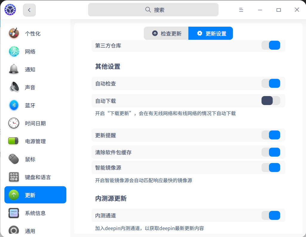
Task: Click the 其他设置 section heading
Action: click(x=108, y=66)
